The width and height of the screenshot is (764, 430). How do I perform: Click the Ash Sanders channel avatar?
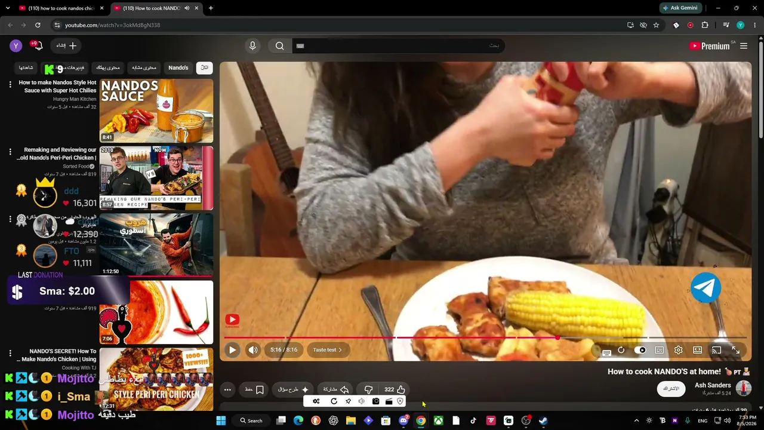[743, 388]
